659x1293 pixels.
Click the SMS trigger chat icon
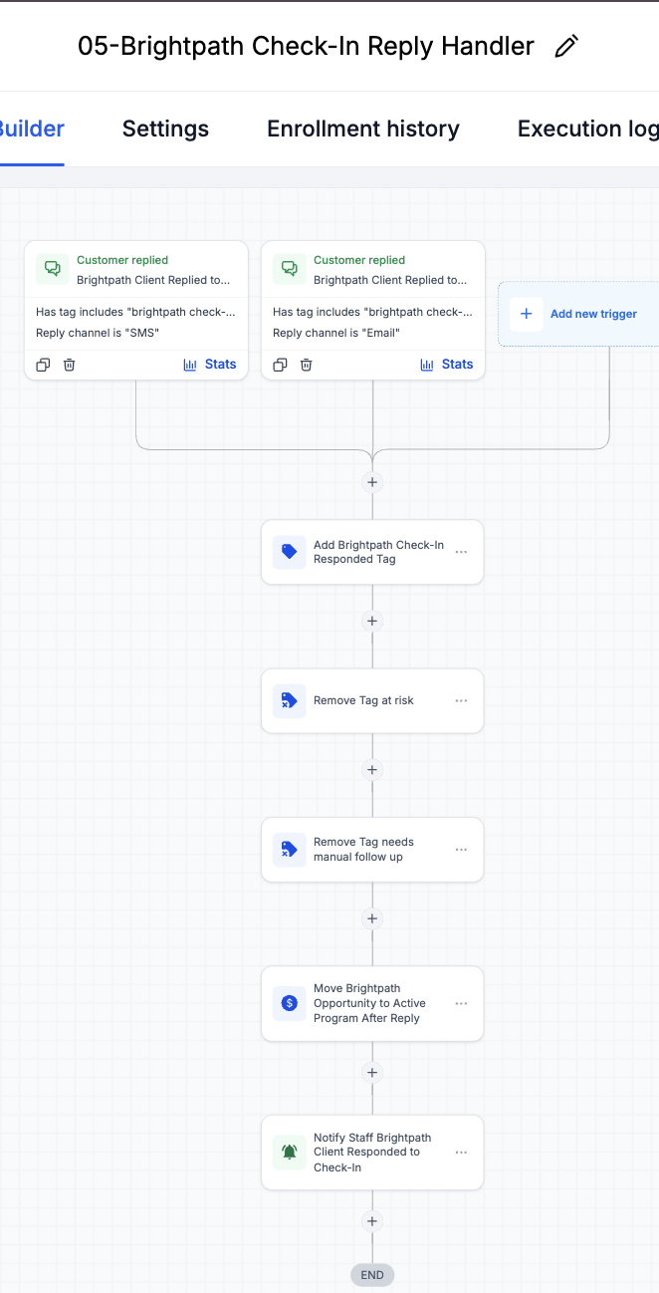[53, 269]
